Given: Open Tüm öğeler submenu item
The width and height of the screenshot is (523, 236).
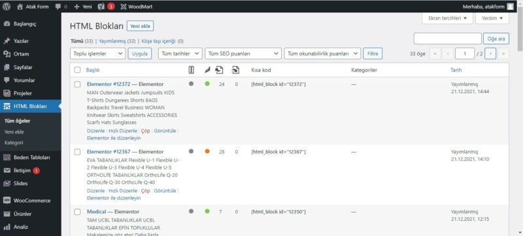Looking at the screenshot, I should pos(17,121).
